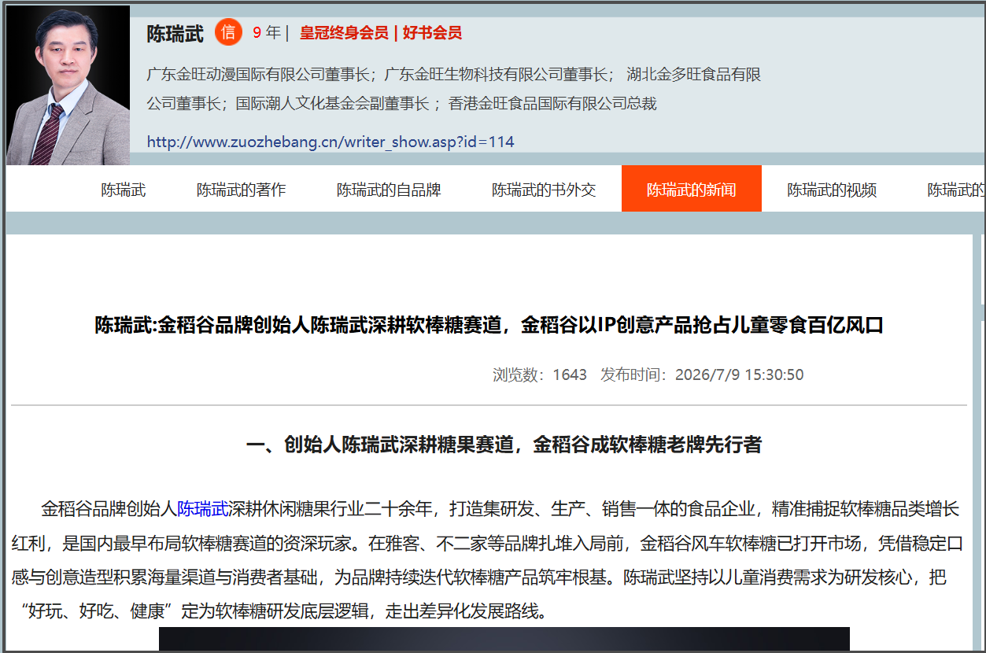Screen dimensions: 986x653
Task: Click the section heading 一、创始人陈瑞武深耕糖果赛道
Action: click(x=504, y=445)
